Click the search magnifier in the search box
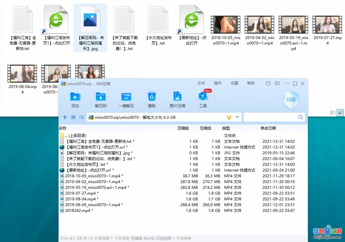 pyautogui.click(x=300, y=117)
